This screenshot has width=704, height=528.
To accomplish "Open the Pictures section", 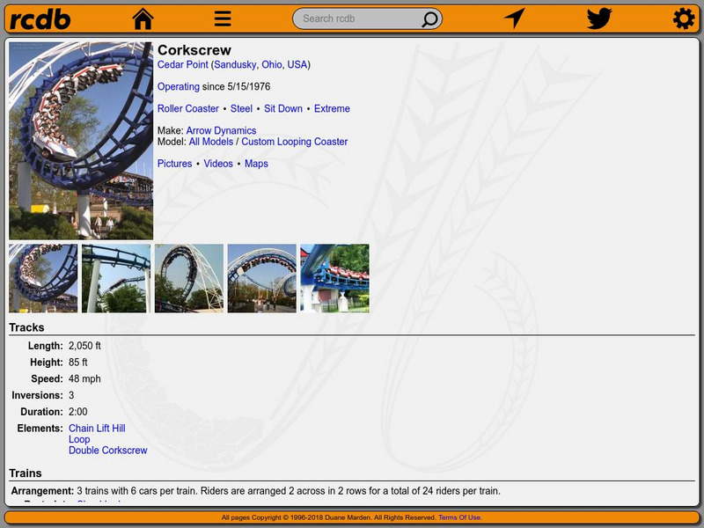I will tap(173, 163).
